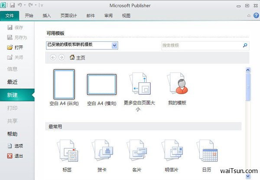Click the search magnifier icon

point(245,45)
